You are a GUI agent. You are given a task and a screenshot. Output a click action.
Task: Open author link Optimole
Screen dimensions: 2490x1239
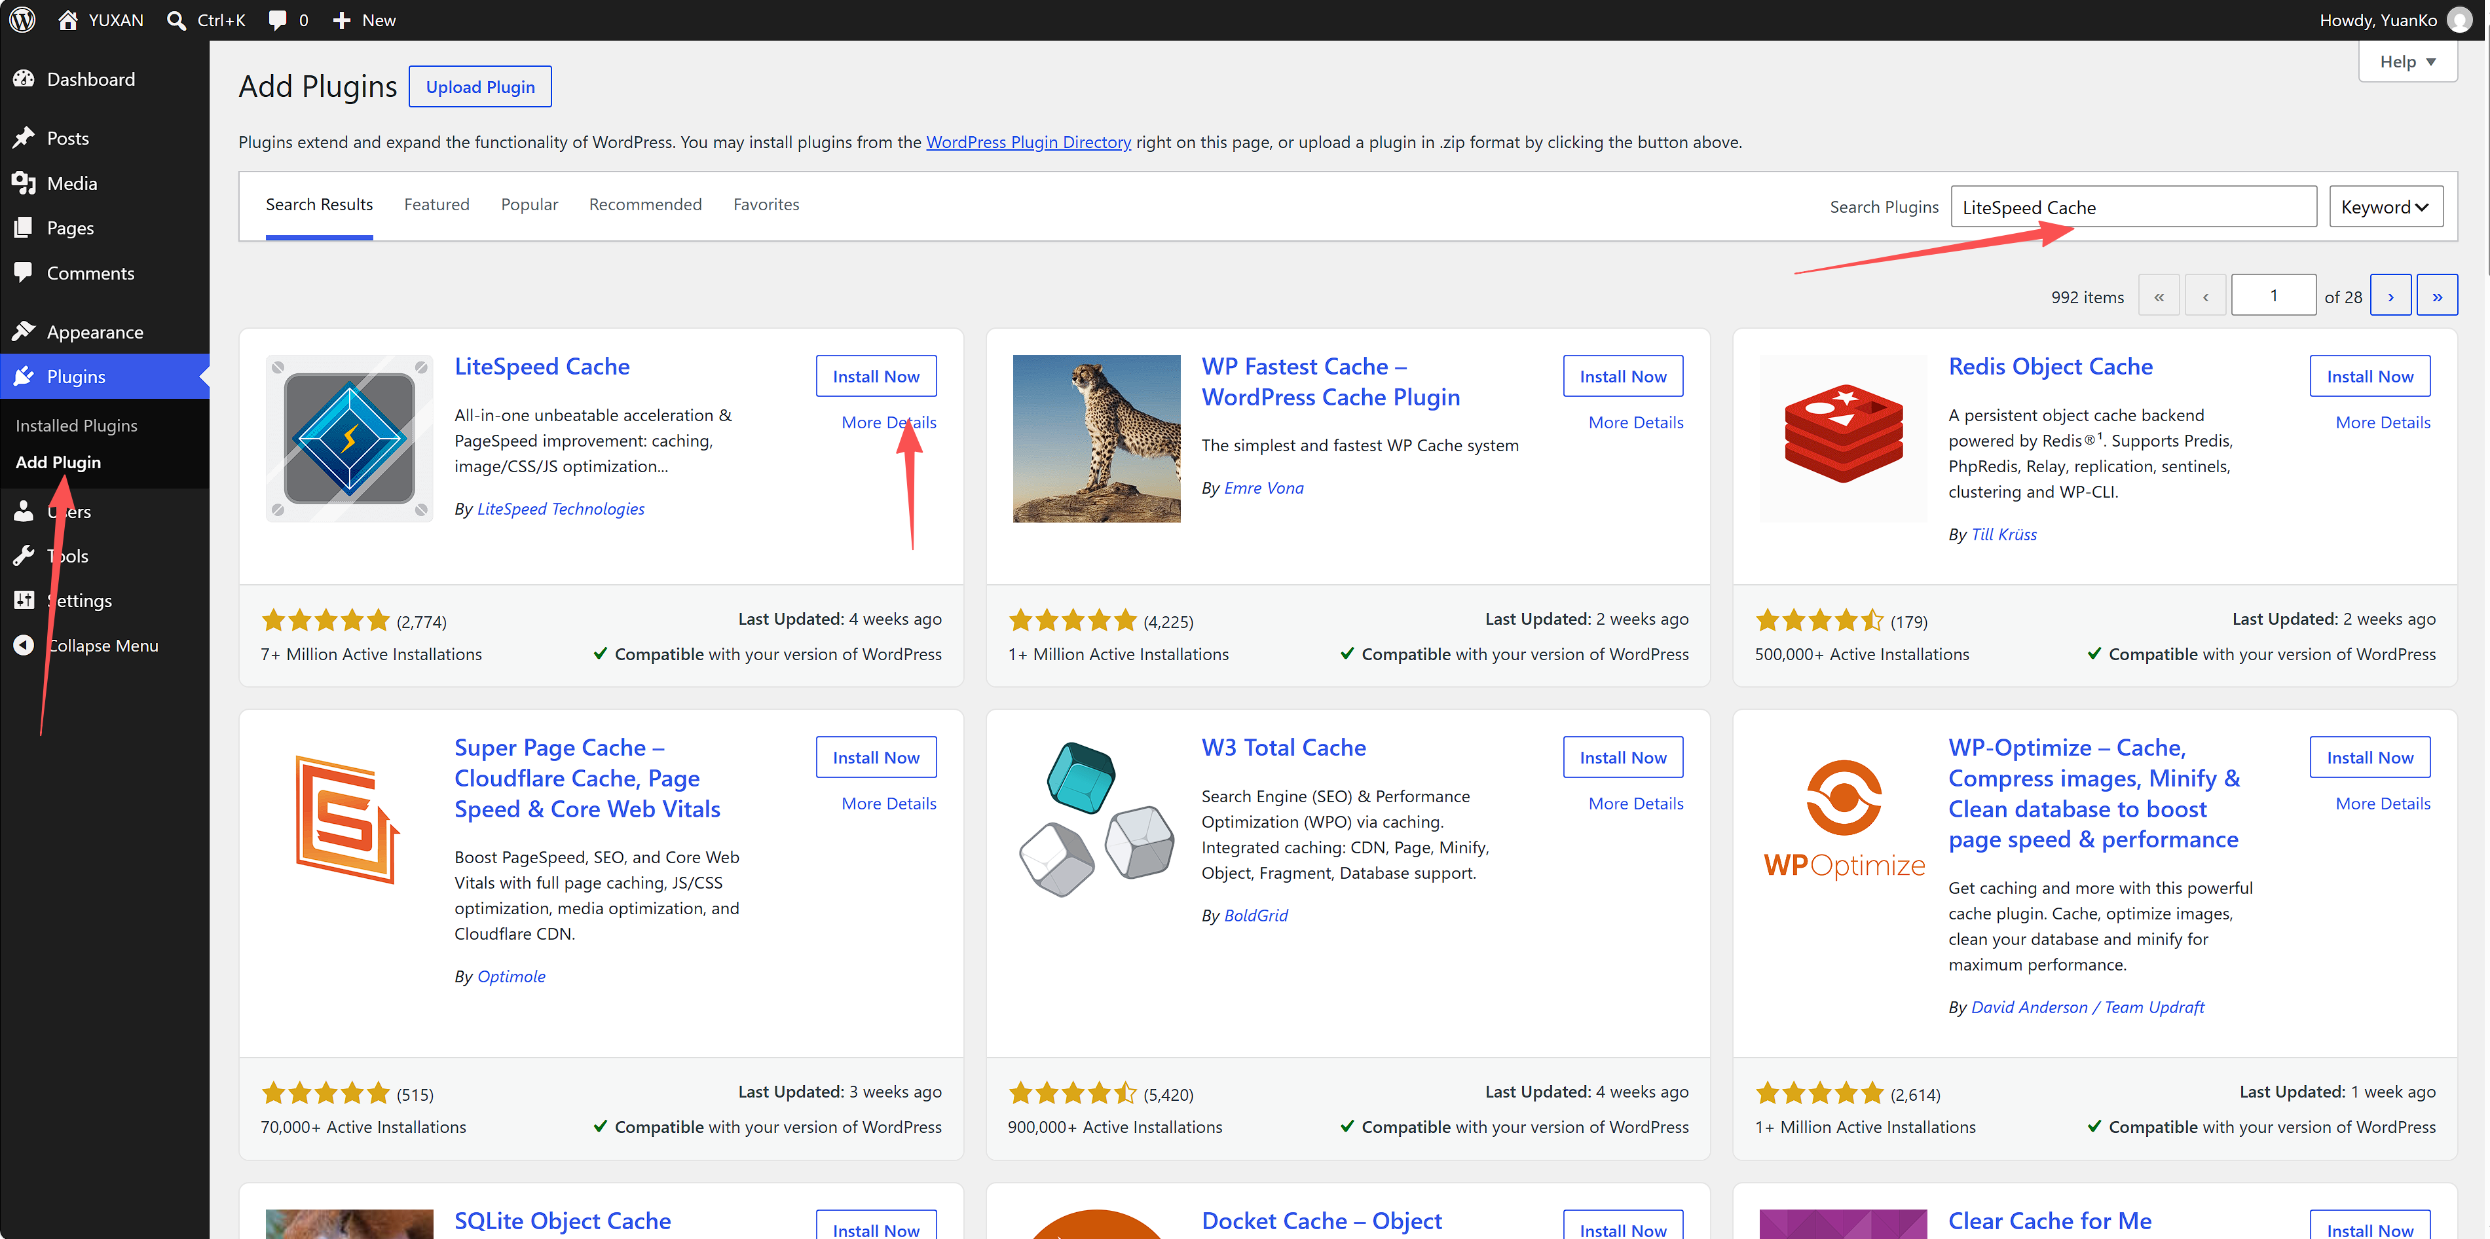[x=511, y=976]
